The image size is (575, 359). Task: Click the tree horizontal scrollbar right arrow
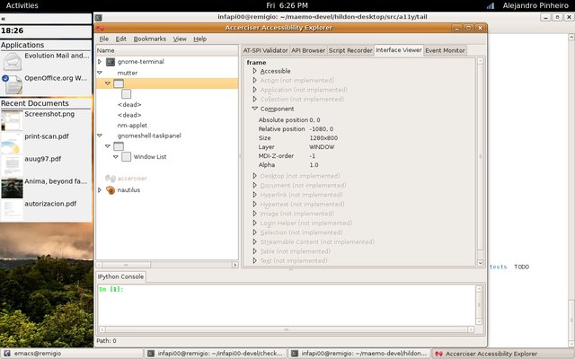(235, 265)
